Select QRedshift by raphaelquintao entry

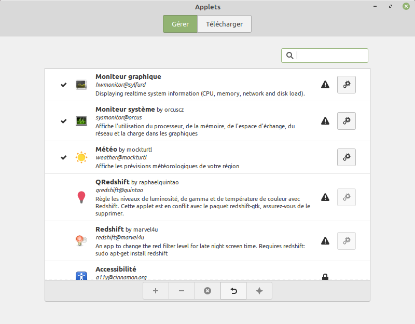tap(208, 197)
